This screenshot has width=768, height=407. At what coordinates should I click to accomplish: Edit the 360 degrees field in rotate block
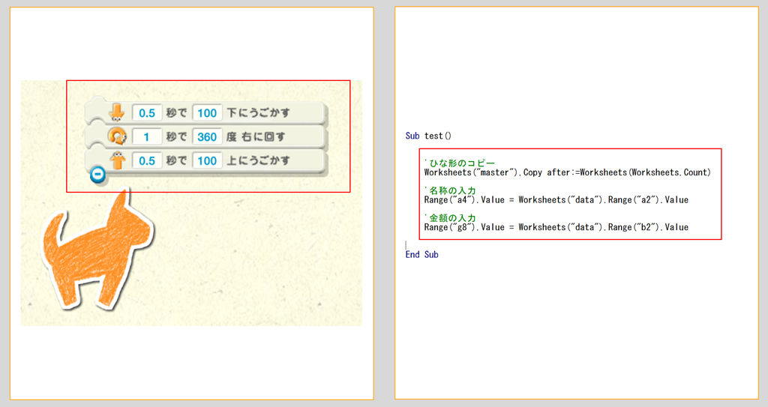(207, 136)
